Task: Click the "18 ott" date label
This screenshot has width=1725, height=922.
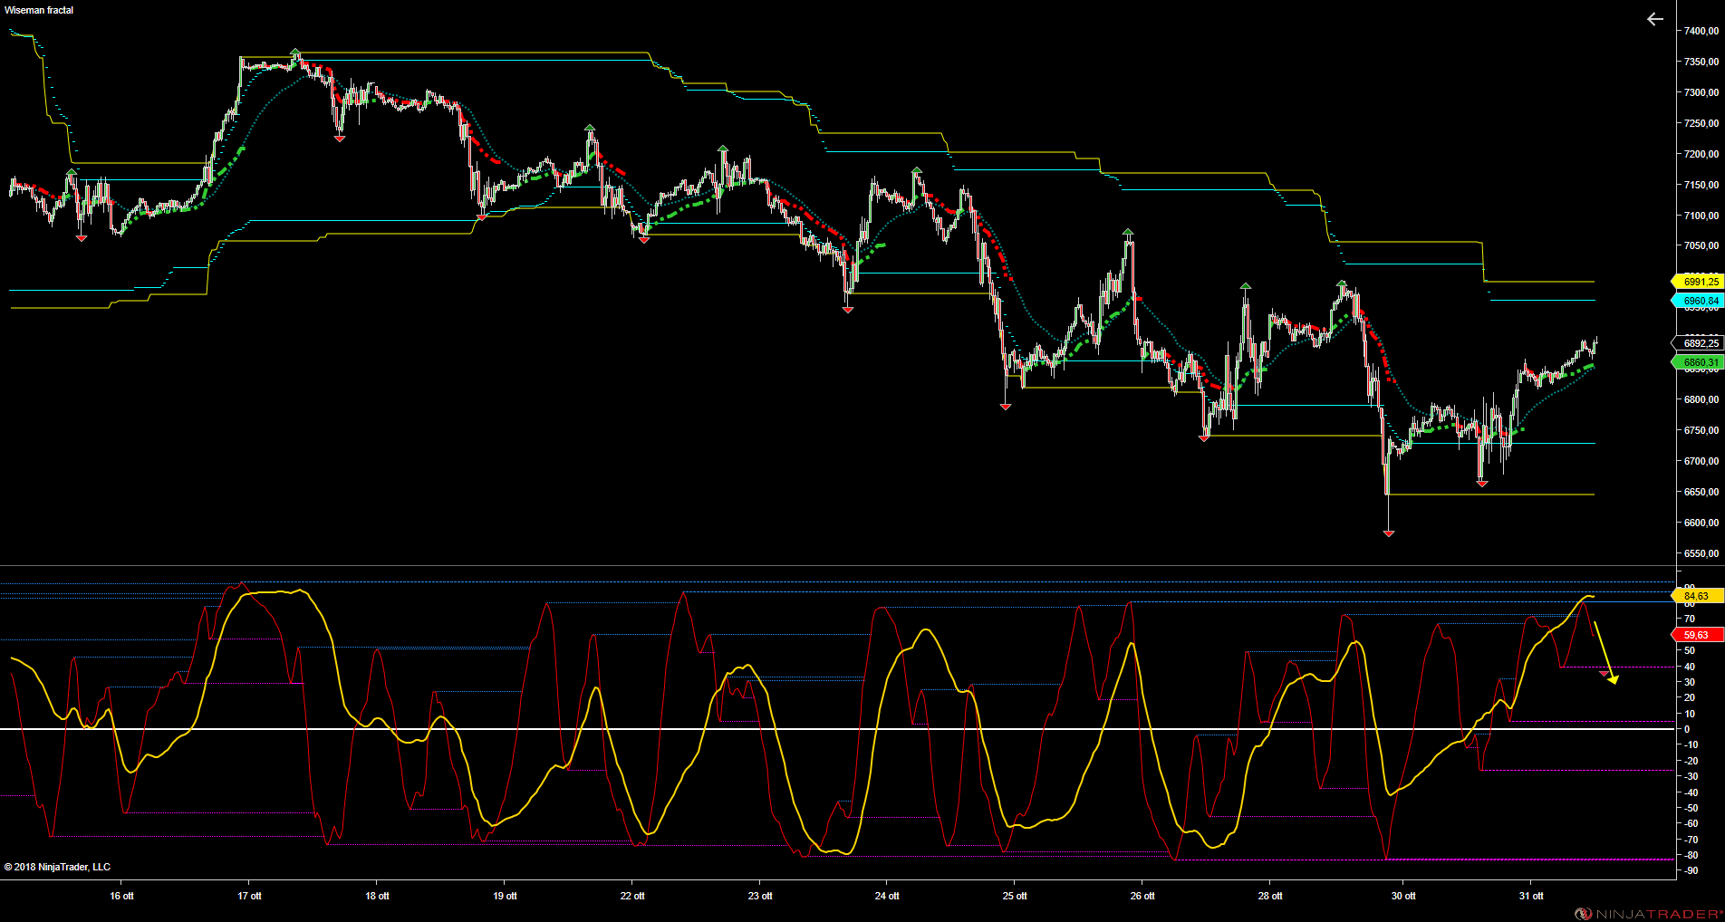Action: pyautogui.click(x=377, y=896)
